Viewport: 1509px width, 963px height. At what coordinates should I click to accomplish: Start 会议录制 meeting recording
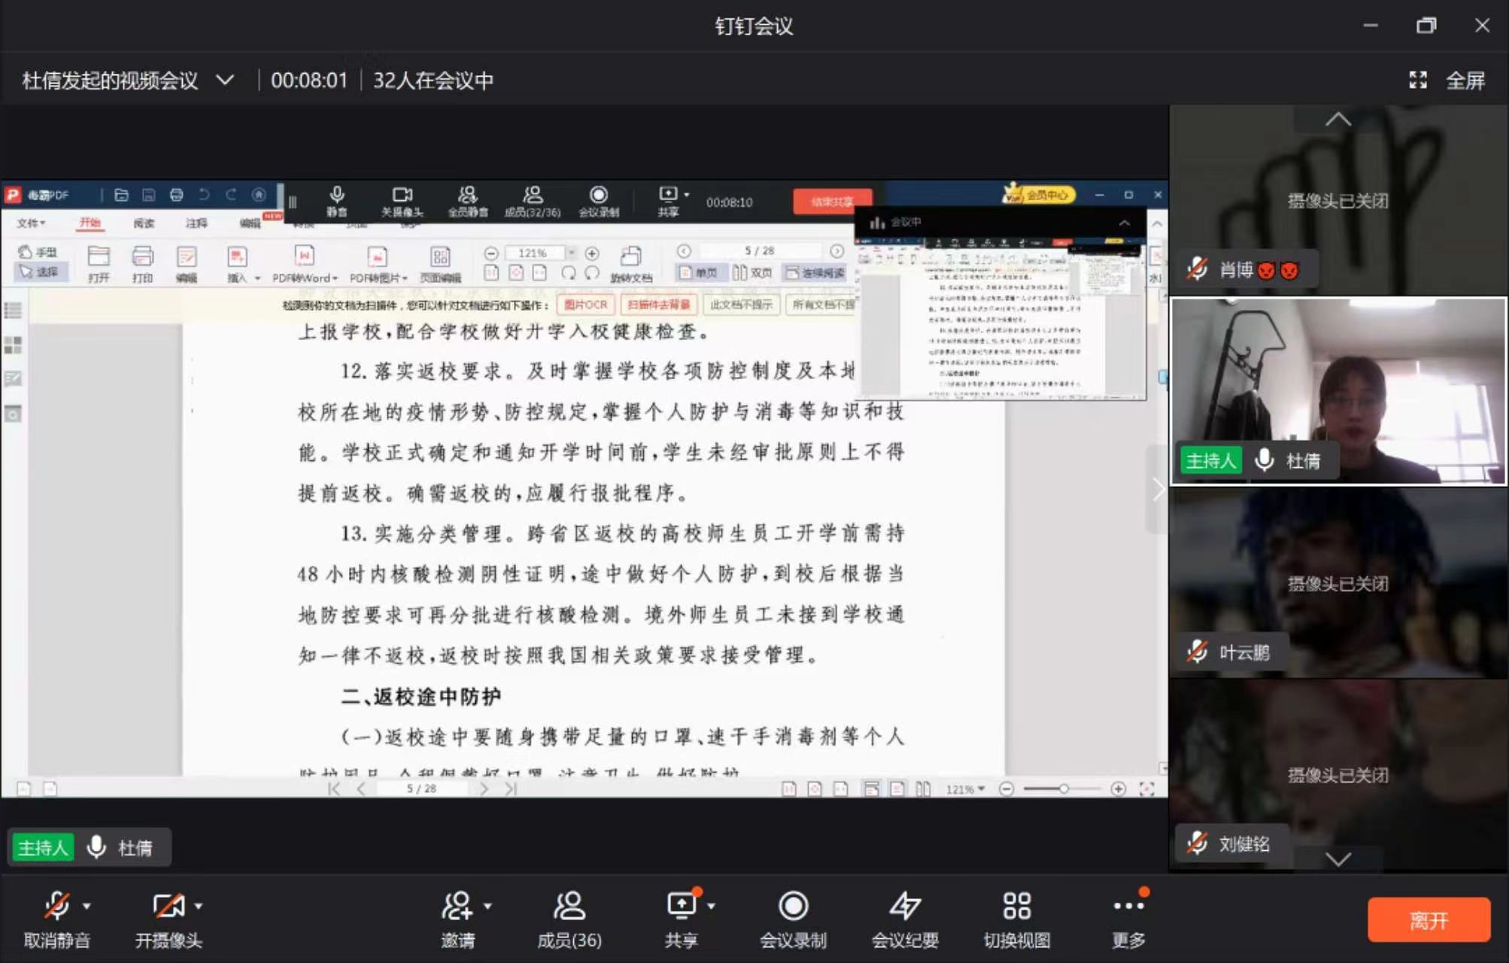(793, 919)
